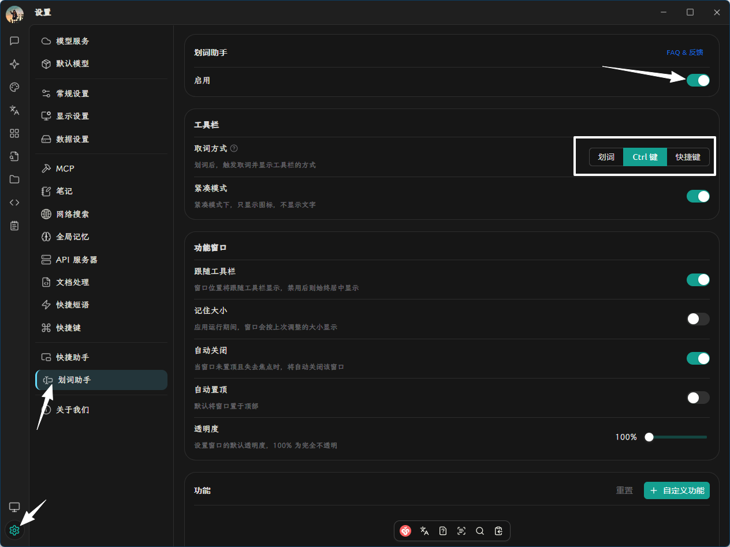The height and width of the screenshot is (547, 730).
Task: Go to 网络搜索 settings
Action: pos(73,214)
